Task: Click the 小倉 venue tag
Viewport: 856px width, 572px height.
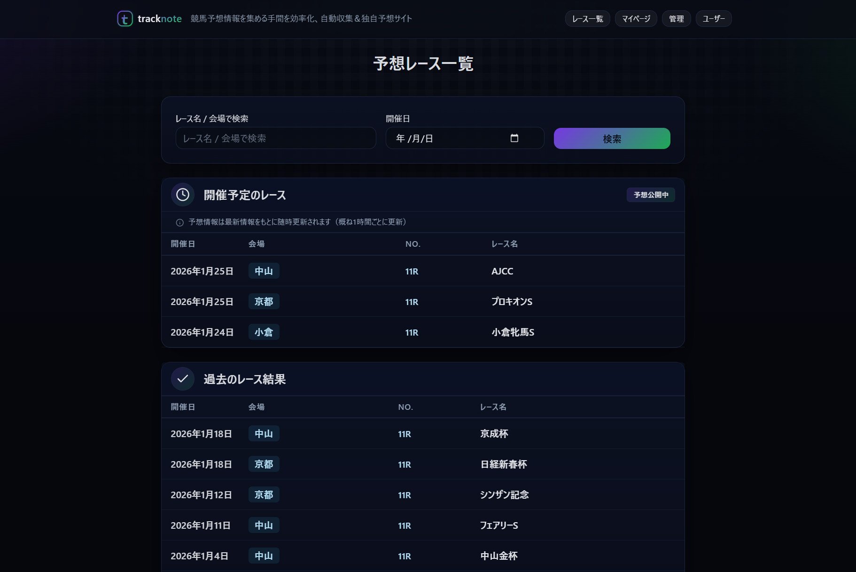Action: [x=264, y=332]
